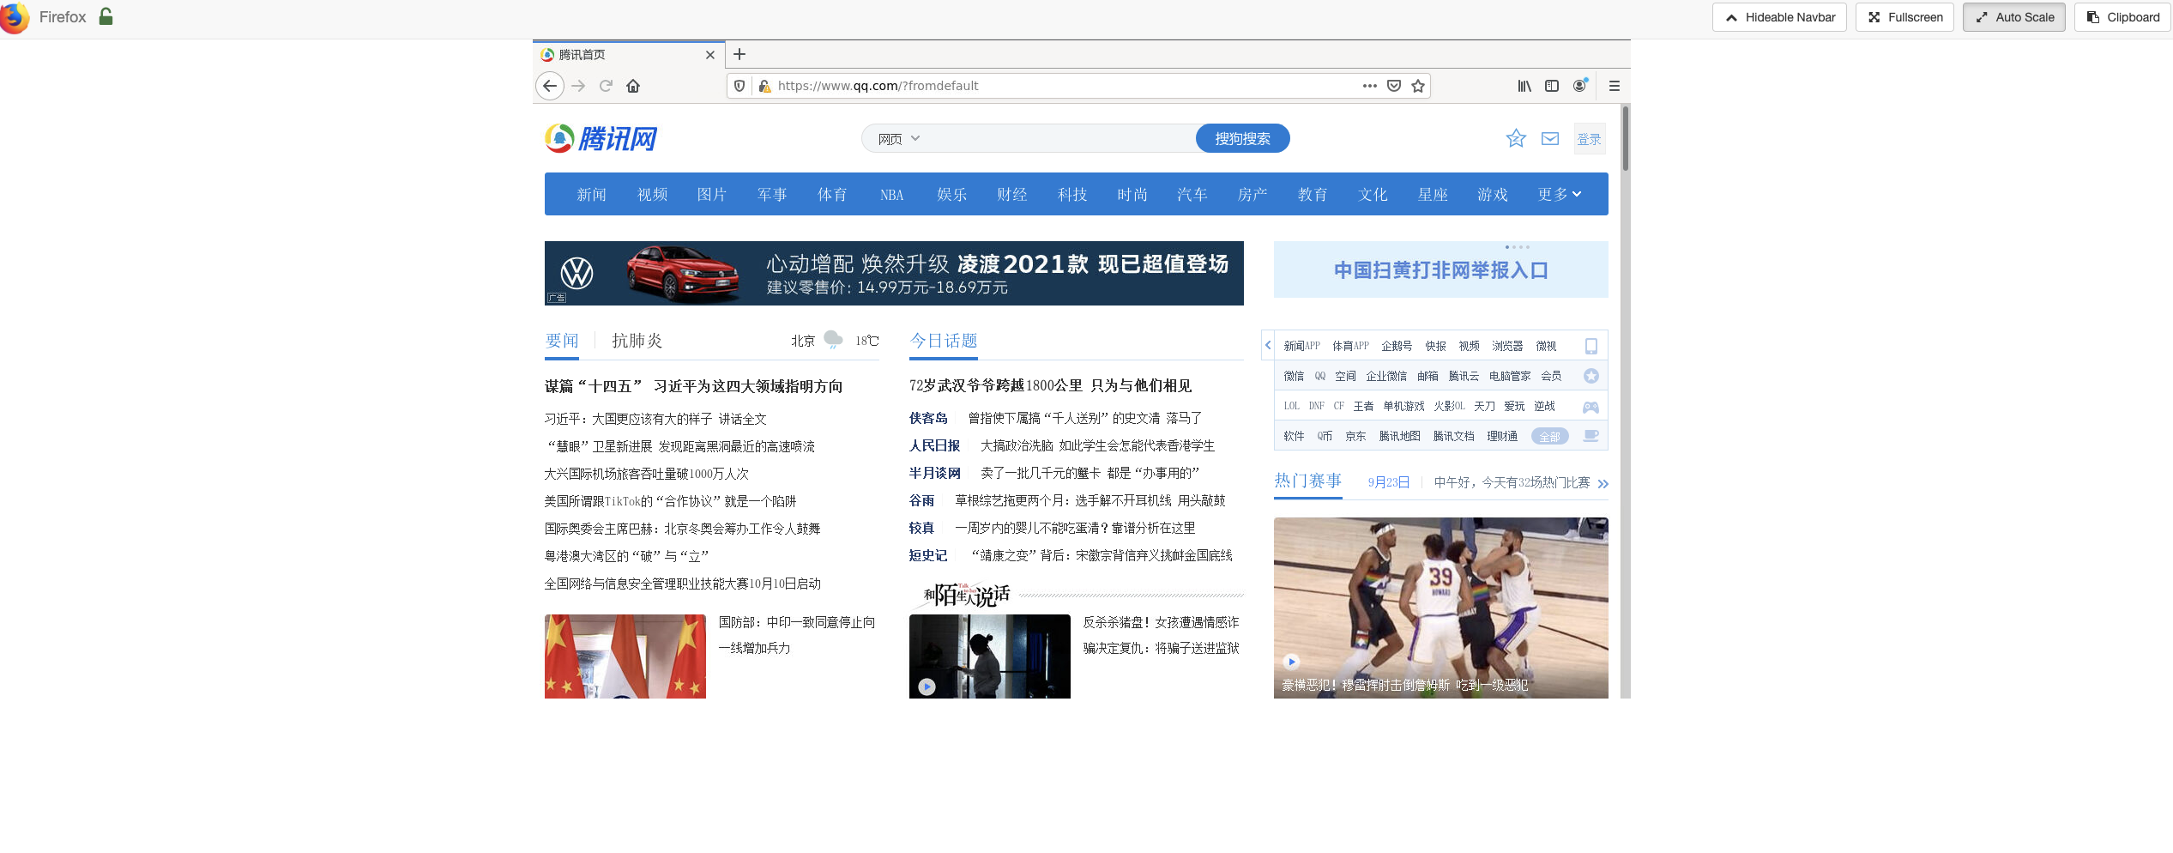
Task: Click the 登录 login button
Action: tap(1589, 139)
